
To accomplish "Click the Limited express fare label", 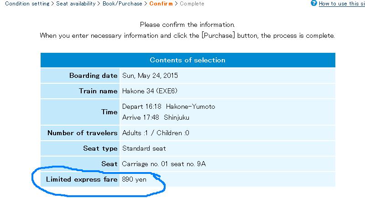I will tap(82, 179).
